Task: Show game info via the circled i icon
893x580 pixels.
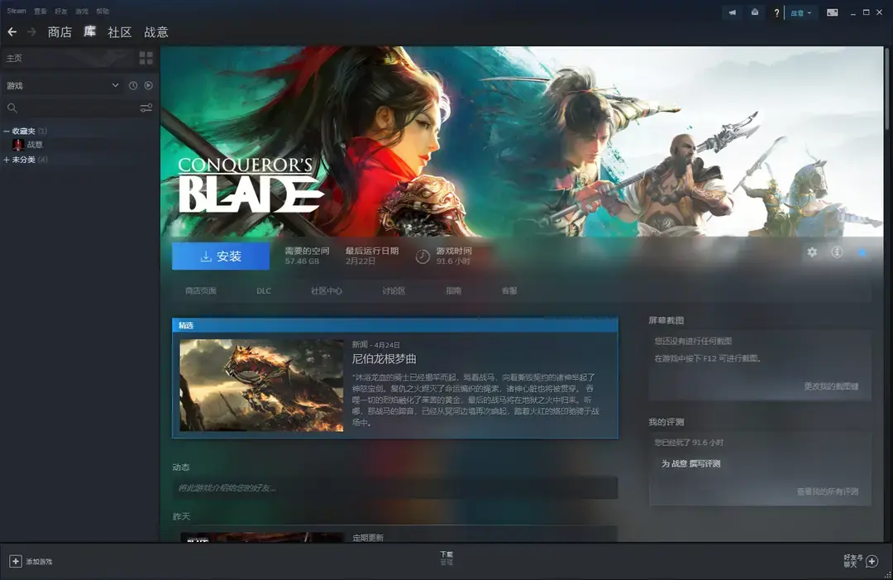Action: 837,252
